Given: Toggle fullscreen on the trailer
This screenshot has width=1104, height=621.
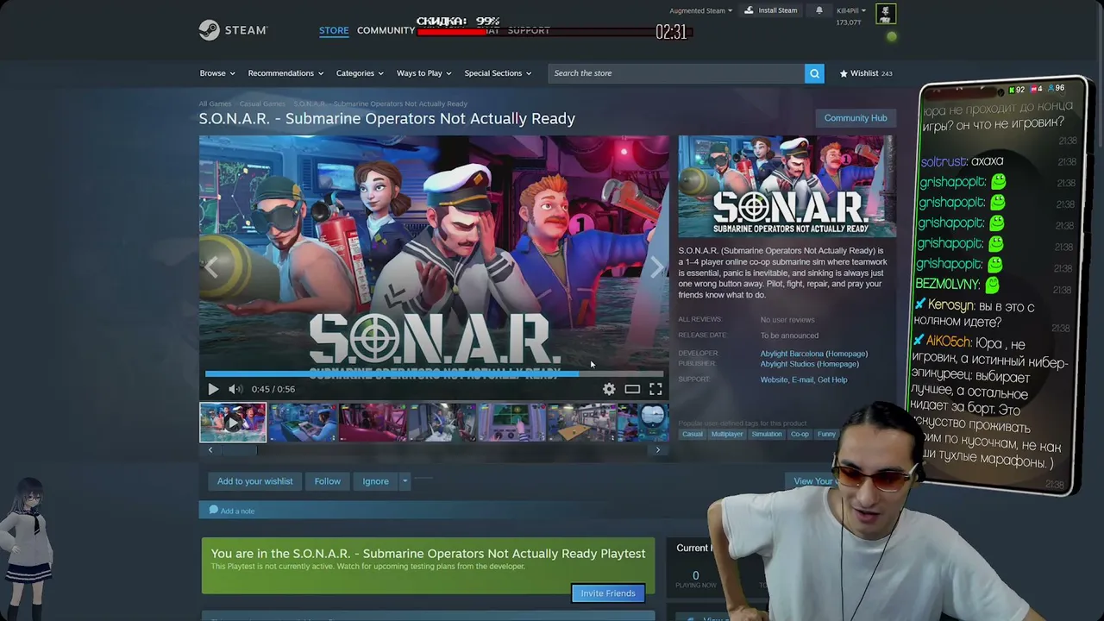Looking at the screenshot, I should (x=655, y=389).
